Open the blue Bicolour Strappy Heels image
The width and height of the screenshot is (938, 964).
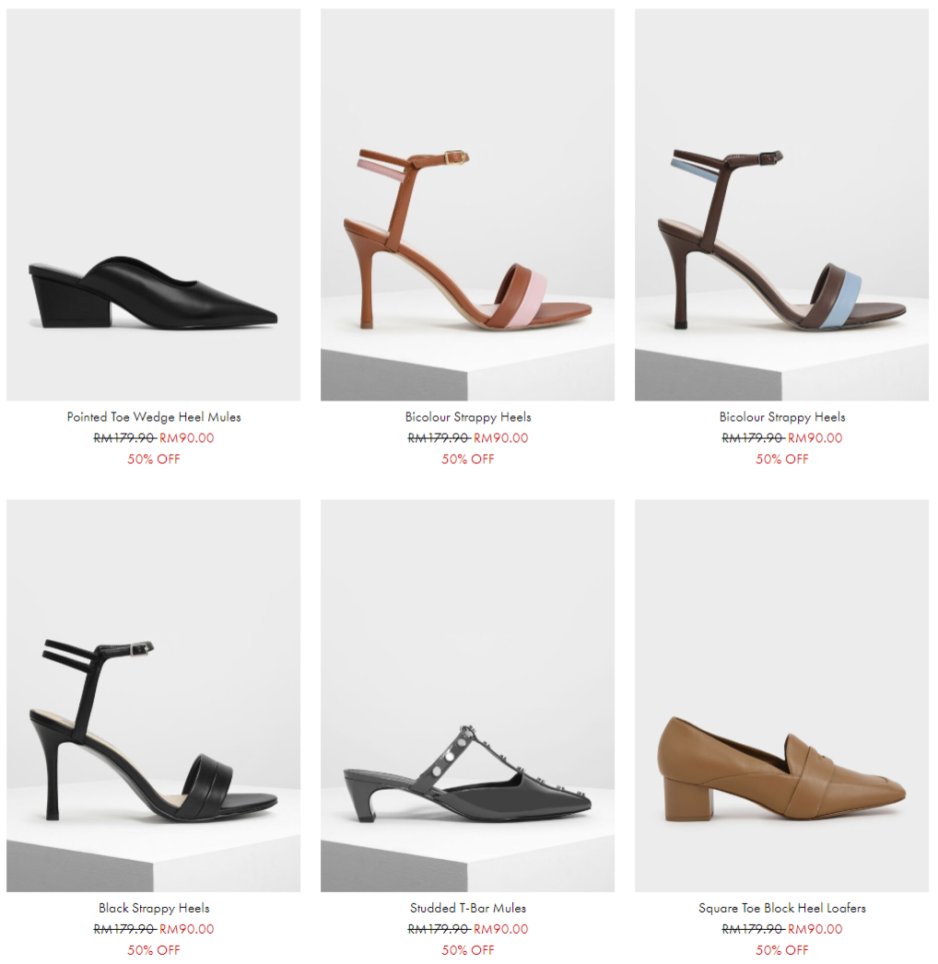[x=781, y=204]
